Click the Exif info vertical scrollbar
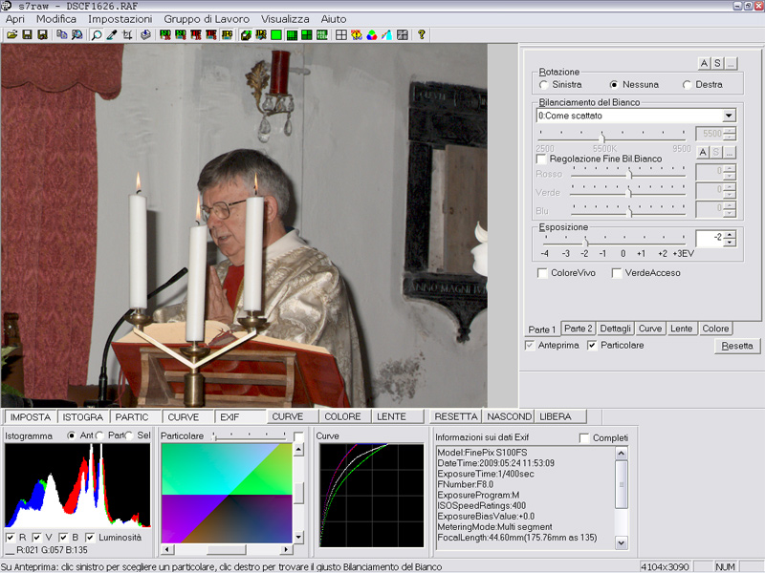 622,497
